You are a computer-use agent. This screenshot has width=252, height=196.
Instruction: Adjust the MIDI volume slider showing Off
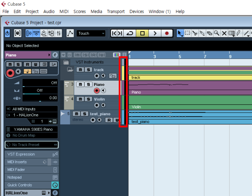tap(40, 83)
